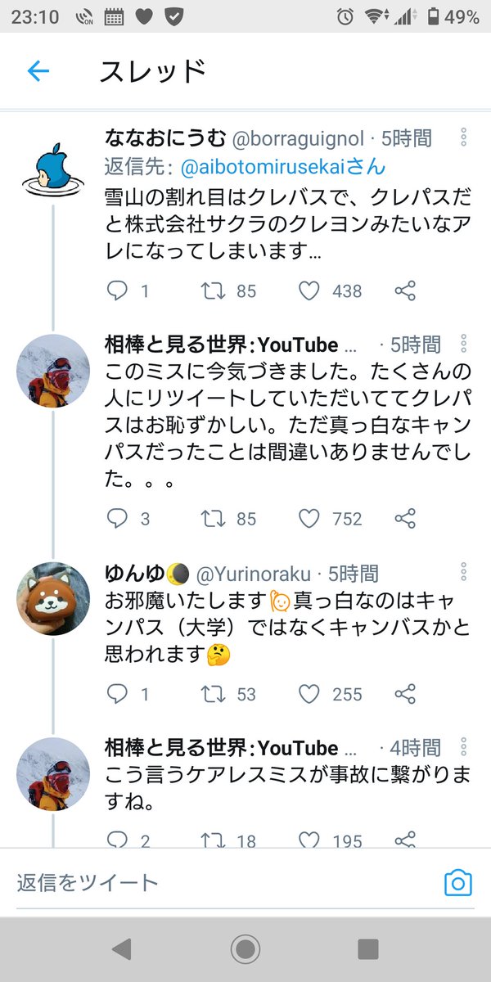Like ななおにうむ's tweet showing 438 likes
Screen dimensions: 491x982
tap(309, 290)
